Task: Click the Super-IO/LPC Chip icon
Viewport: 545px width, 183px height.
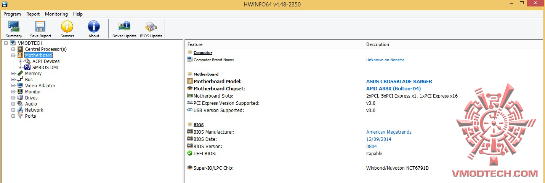Action: 190,168
